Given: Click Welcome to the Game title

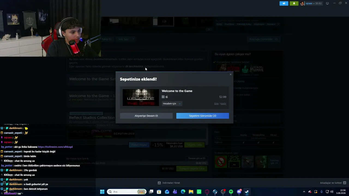Looking at the screenshot, I should coord(177,91).
